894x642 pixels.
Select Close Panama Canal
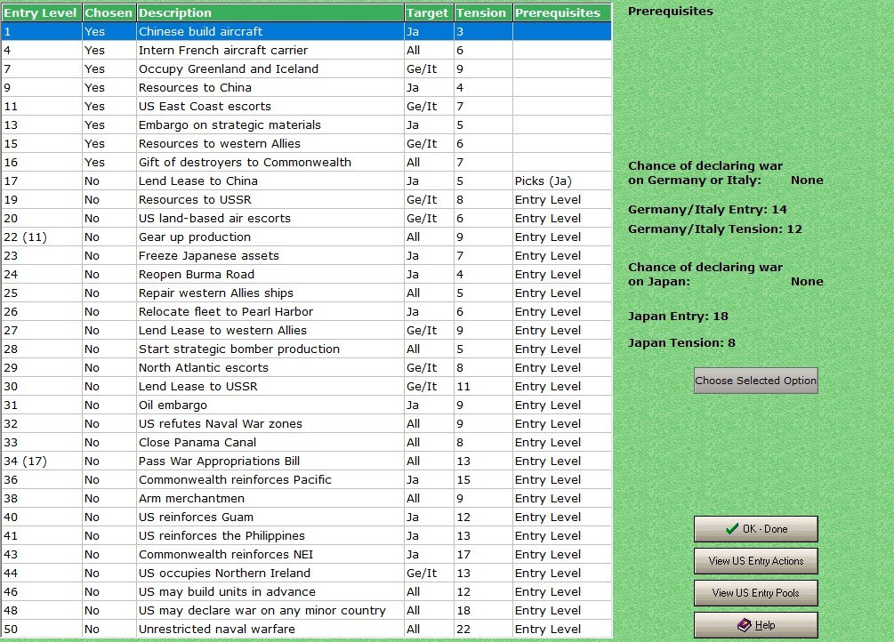pos(307,443)
